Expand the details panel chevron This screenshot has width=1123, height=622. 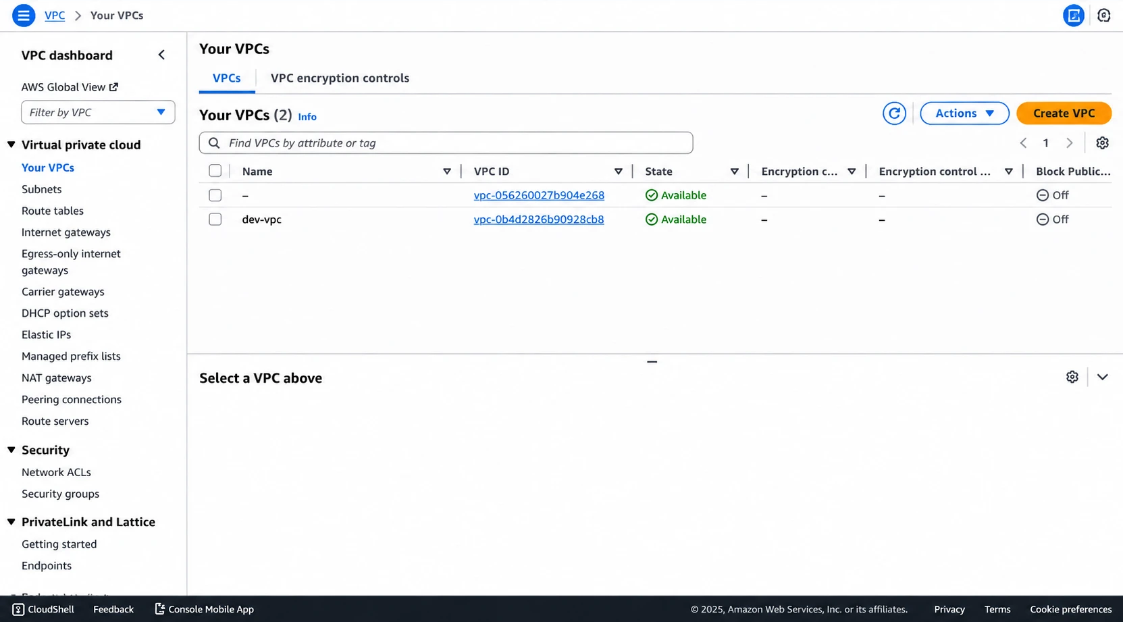[1102, 377]
